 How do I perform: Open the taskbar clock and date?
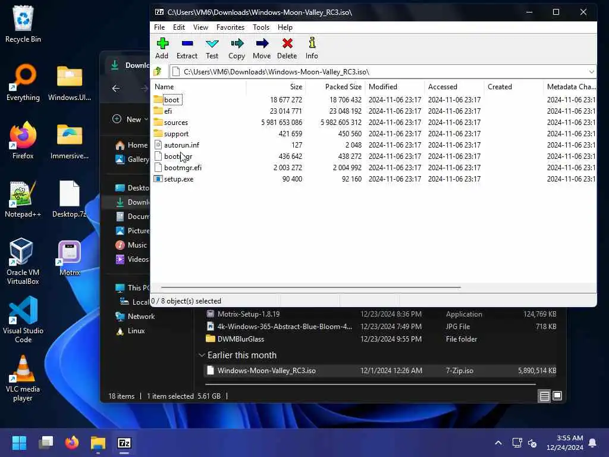pyautogui.click(x=565, y=443)
